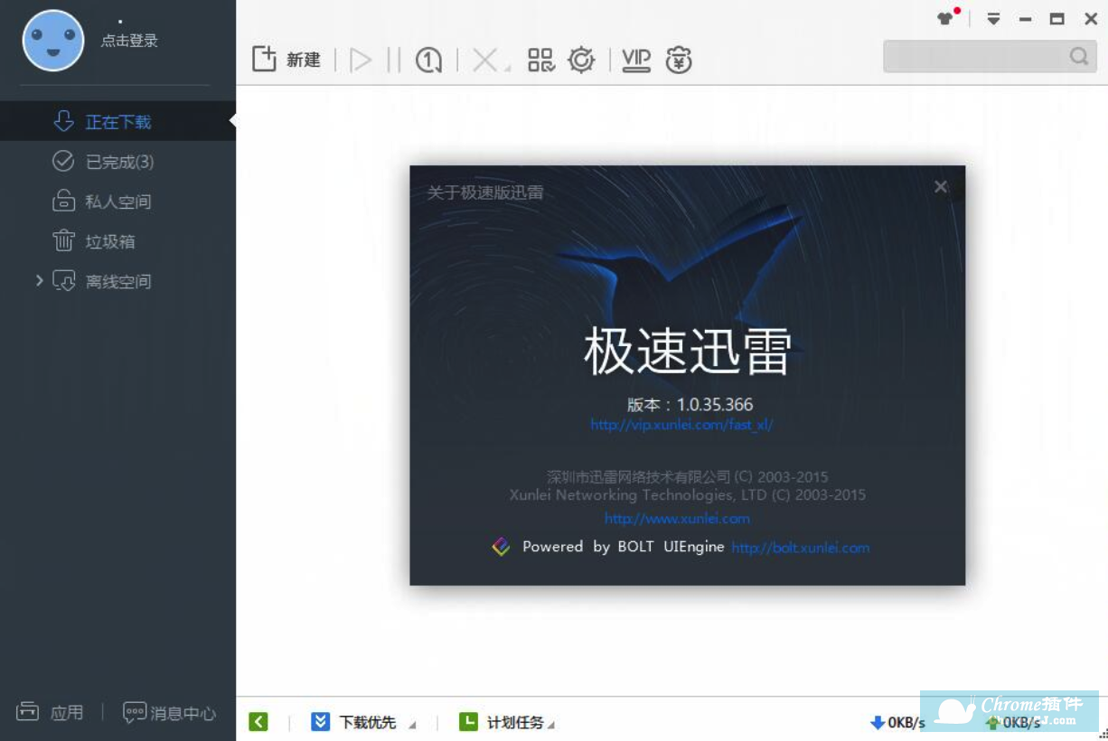Click the VIP toolbar icon
Viewport: 1108px width, 741px height.
pyautogui.click(x=636, y=61)
